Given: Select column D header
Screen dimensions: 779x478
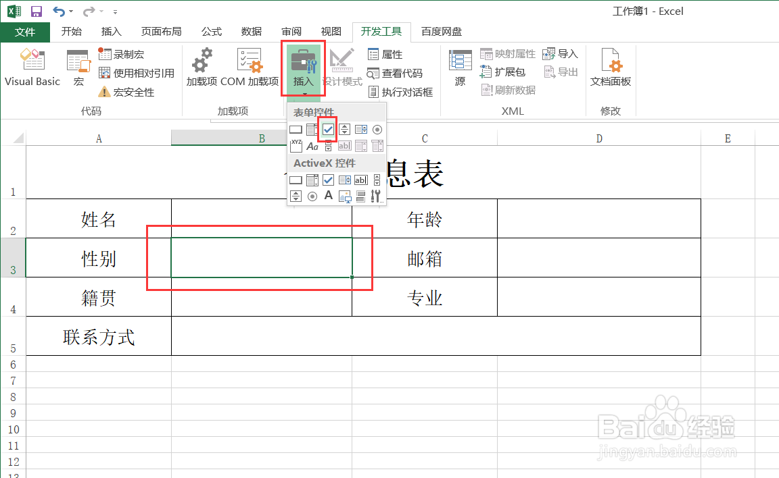Looking at the screenshot, I should 599,138.
